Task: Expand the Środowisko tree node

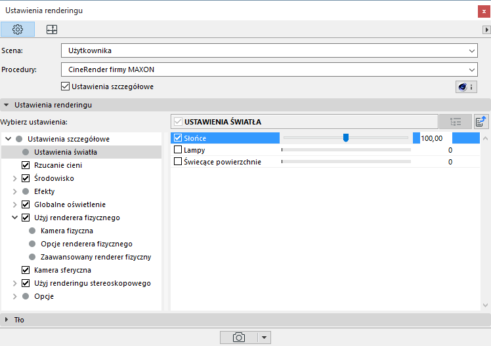Action: click(14, 178)
